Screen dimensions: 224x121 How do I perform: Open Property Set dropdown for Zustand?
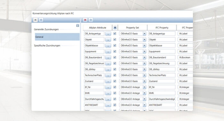click(144, 81)
